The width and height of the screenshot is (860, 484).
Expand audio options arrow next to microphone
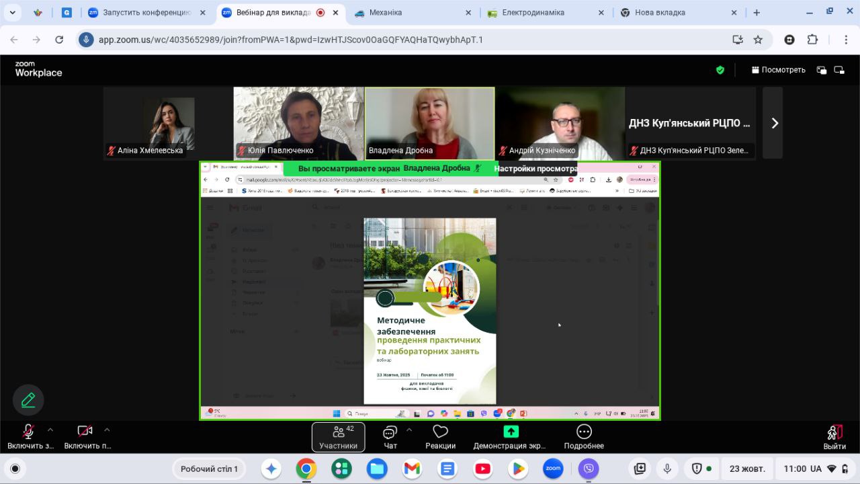(x=50, y=430)
